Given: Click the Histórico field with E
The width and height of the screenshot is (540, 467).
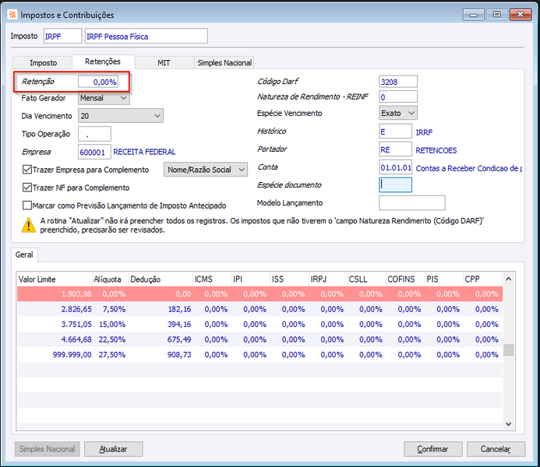Looking at the screenshot, I should pos(395,132).
